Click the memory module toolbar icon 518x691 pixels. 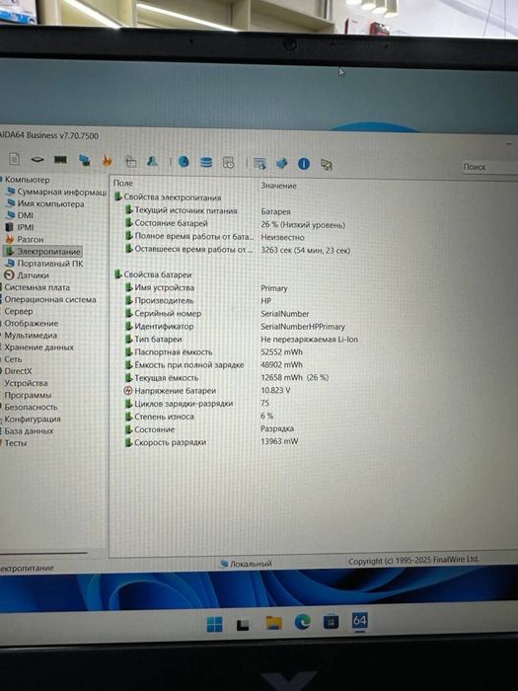pos(60,160)
